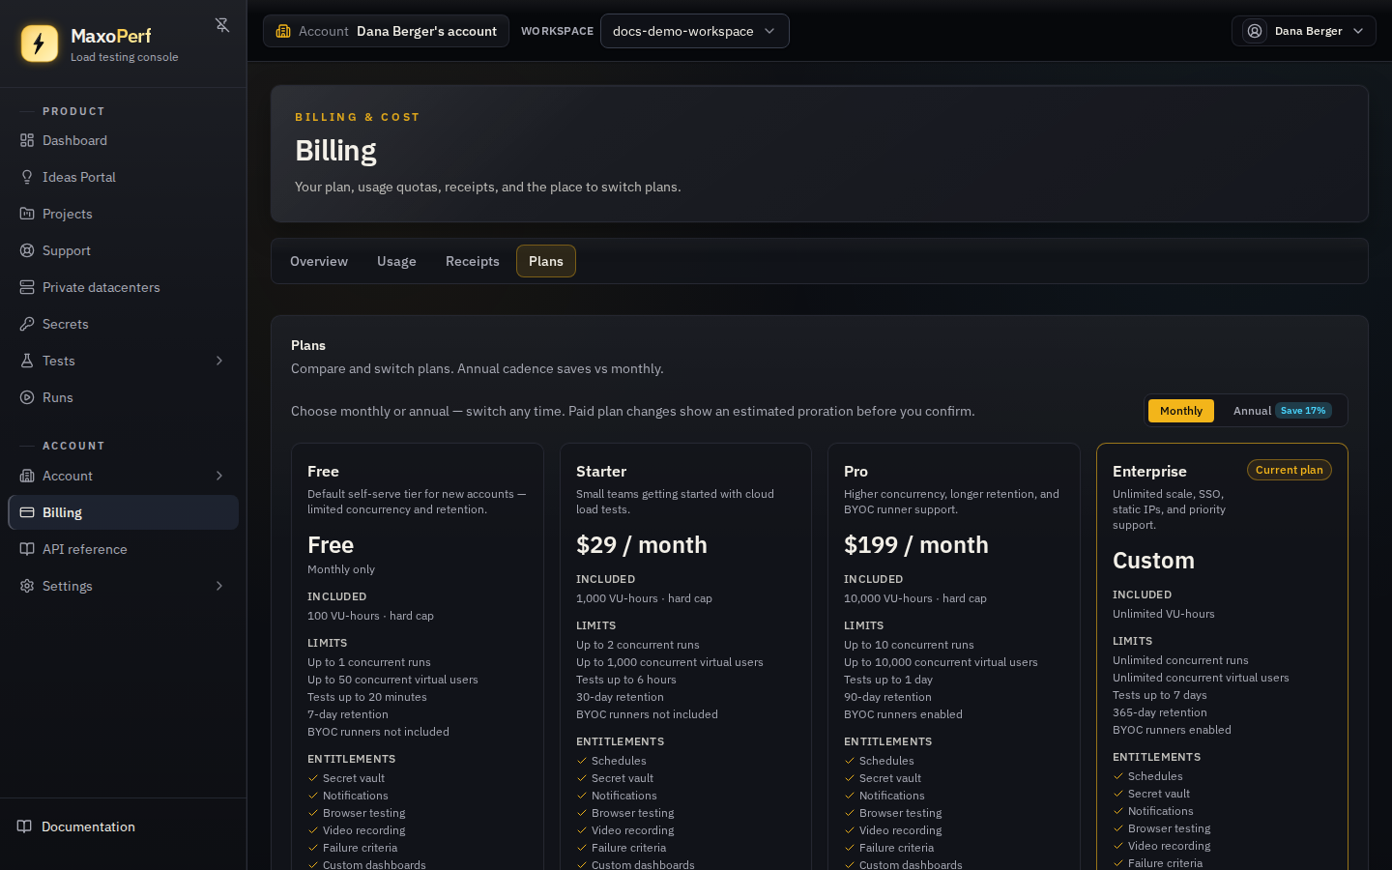Click the Runs play-circle icon
Screen dimensions: 1392x870
pos(27,397)
